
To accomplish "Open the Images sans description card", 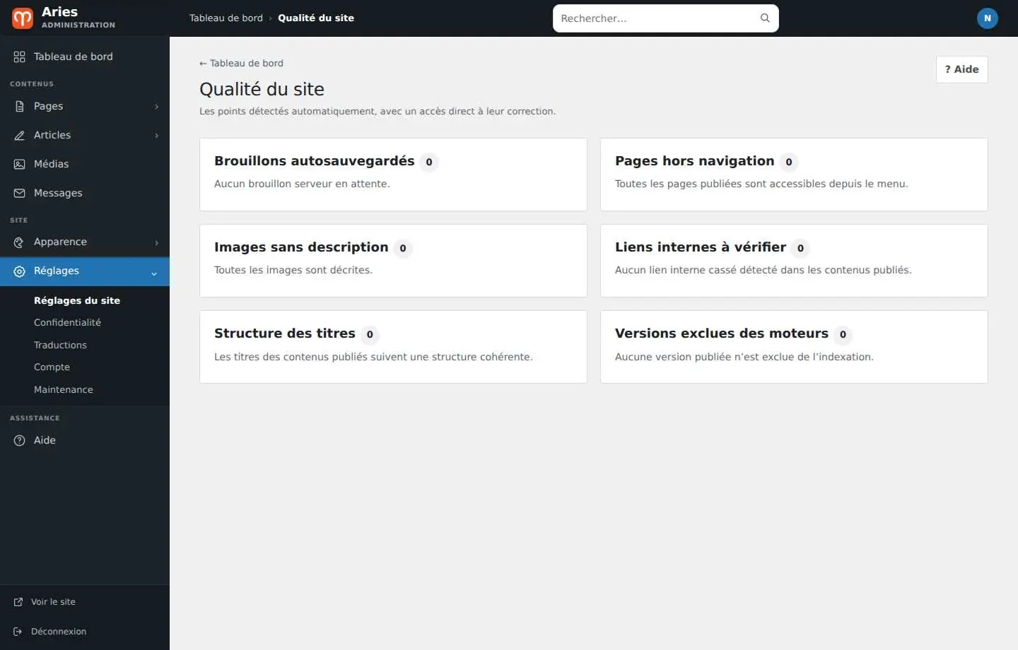I will [x=393, y=261].
